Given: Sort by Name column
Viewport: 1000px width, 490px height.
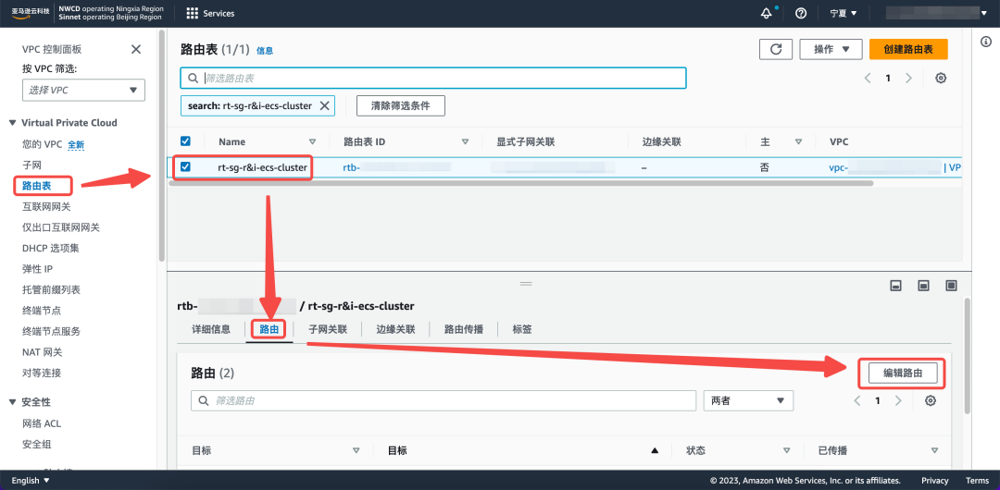Looking at the screenshot, I should (x=313, y=141).
